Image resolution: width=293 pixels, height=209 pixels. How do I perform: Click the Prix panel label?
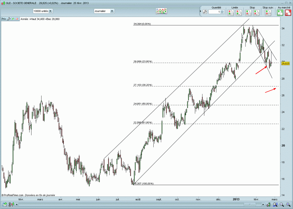(x=3, y=19)
